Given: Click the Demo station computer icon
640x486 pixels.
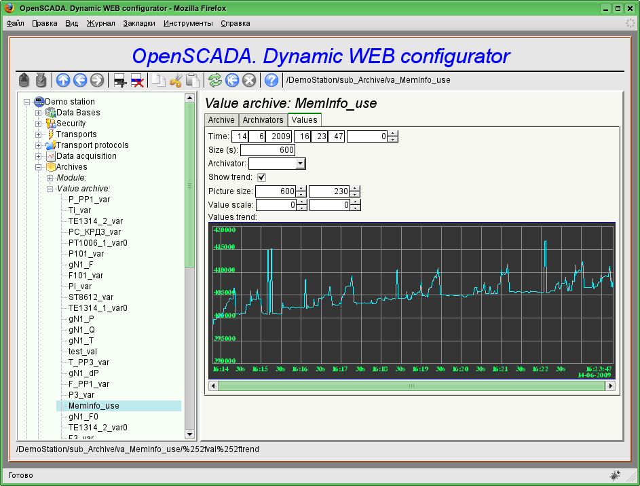Looking at the screenshot, I should point(39,101).
